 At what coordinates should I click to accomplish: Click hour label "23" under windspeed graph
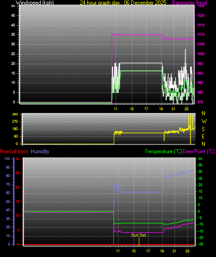coord(186,109)
